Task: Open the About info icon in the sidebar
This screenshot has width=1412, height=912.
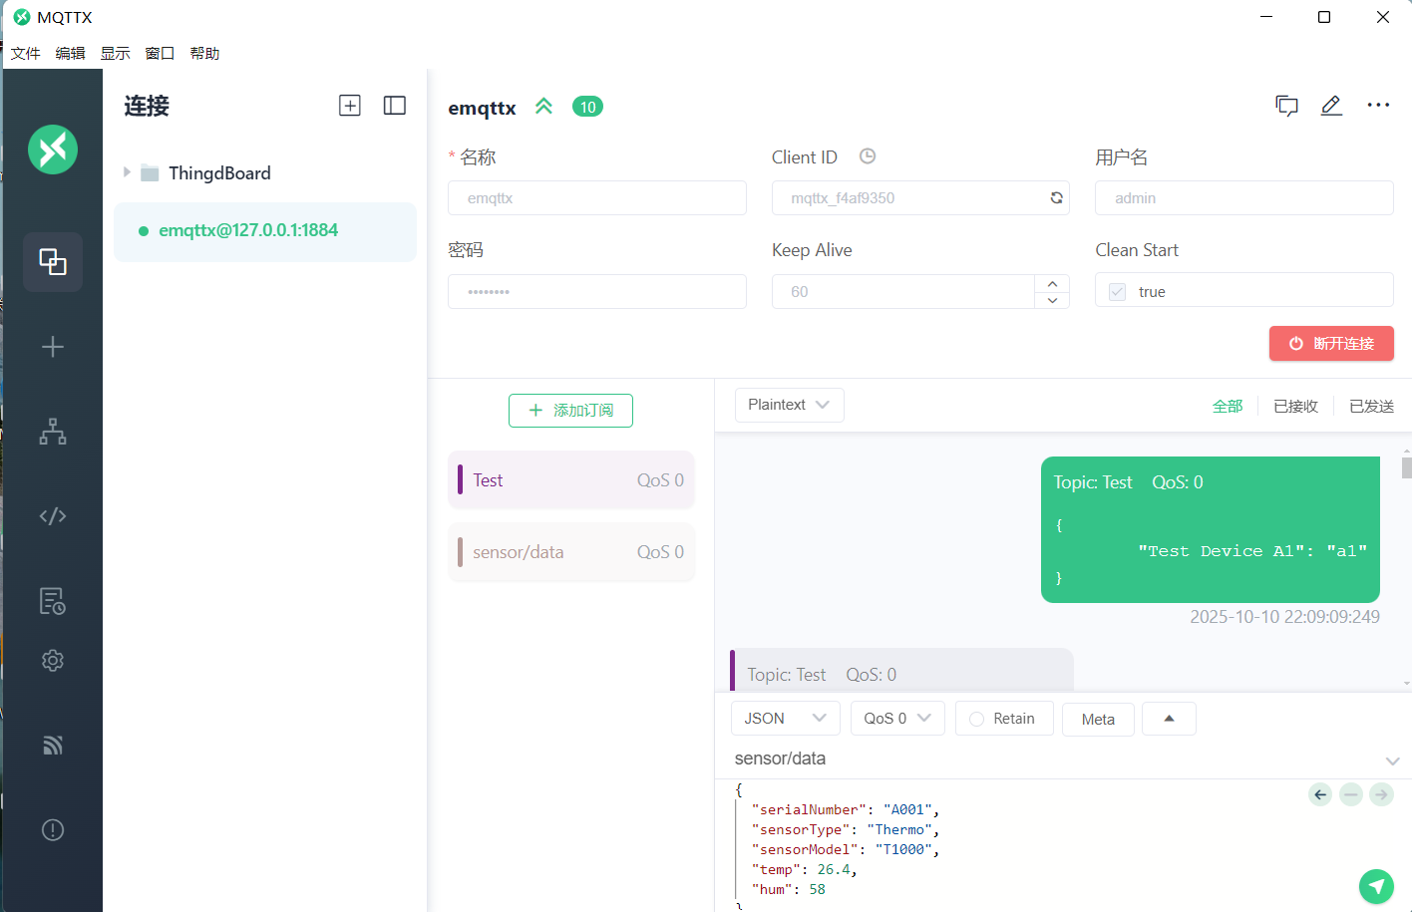Action: [52, 829]
